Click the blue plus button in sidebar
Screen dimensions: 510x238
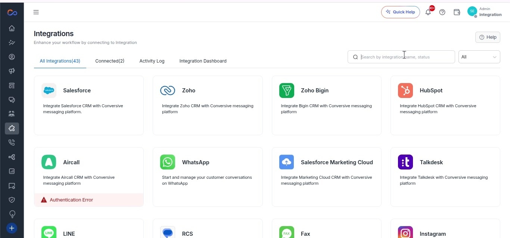tap(12, 228)
